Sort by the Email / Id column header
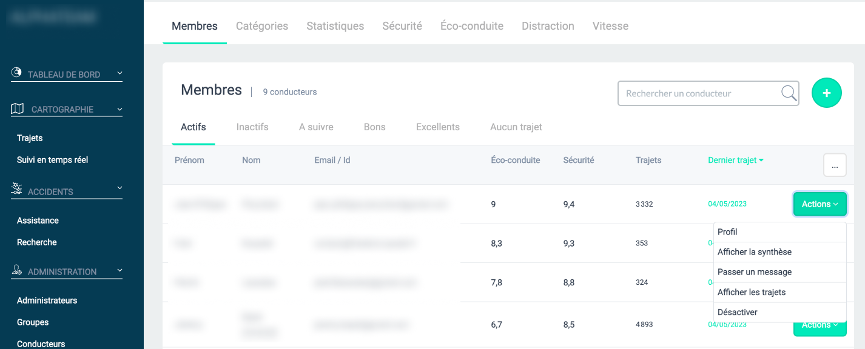The height and width of the screenshot is (349, 865). (x=332, y=161)
